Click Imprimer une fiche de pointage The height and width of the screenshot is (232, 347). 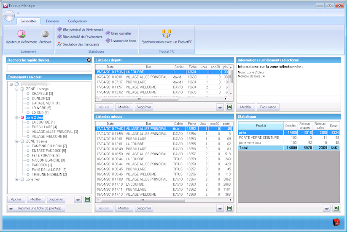(x=36, y=208)
